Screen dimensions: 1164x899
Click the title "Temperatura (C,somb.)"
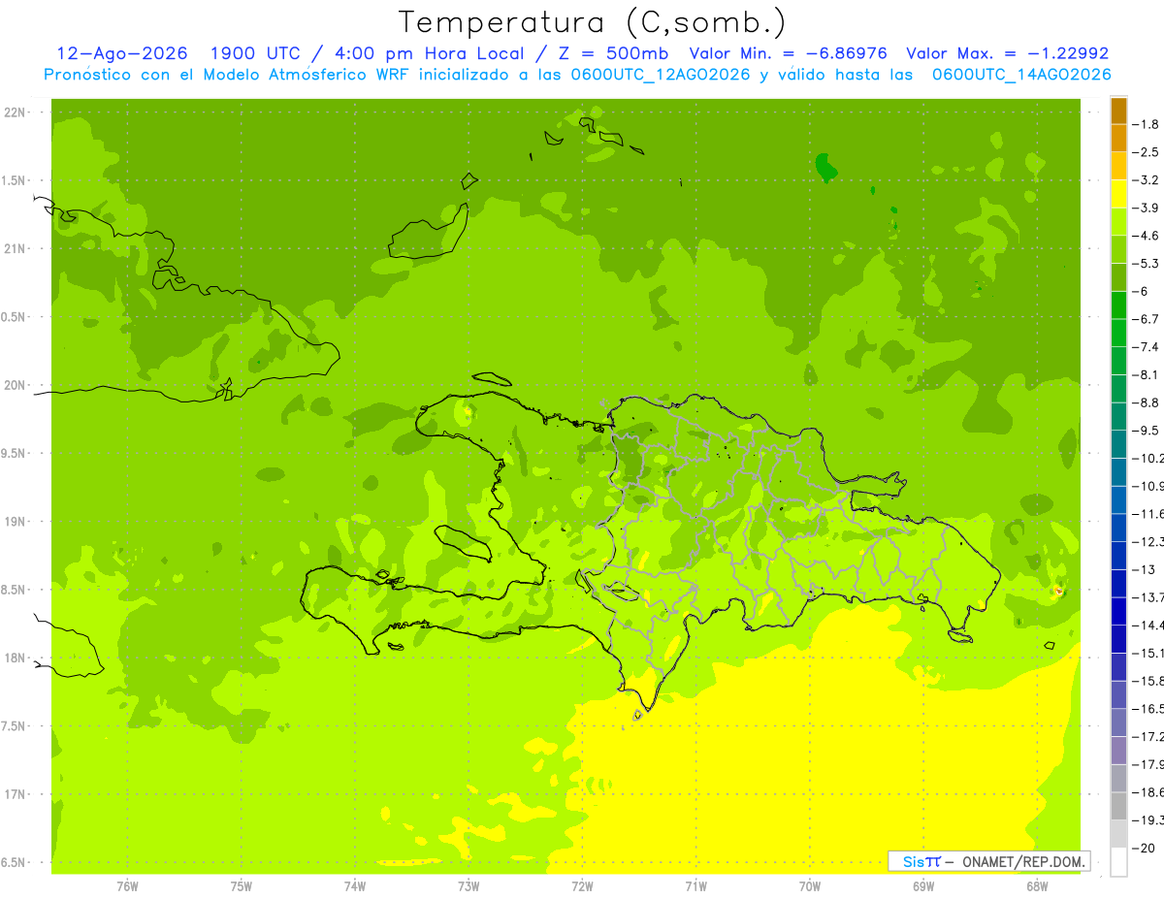coord(593,22)
